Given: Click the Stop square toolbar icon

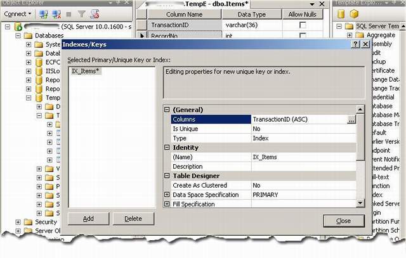Looking at the screenshot, I should click(67, 13).
